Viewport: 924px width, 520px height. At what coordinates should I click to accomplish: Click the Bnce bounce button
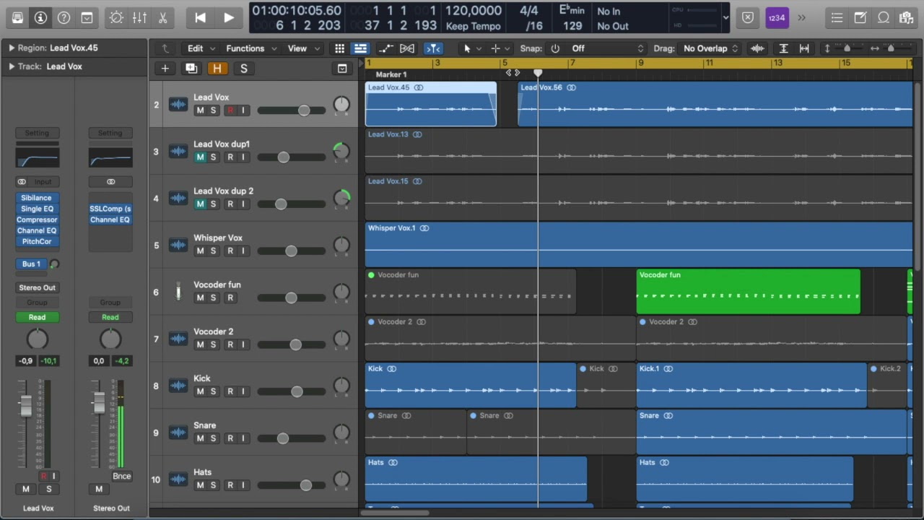122,476
